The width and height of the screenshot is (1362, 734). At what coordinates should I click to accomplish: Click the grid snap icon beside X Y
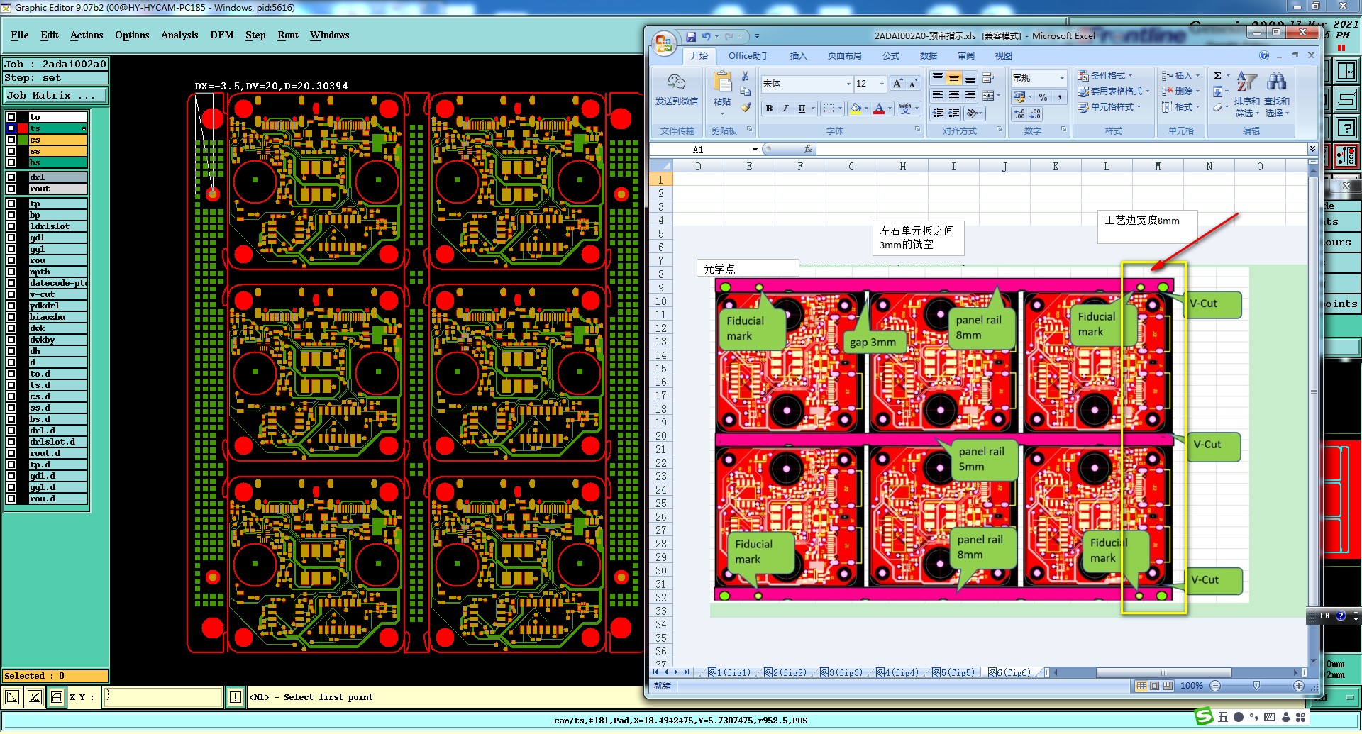pyautogui.click(x=57, y=697)
